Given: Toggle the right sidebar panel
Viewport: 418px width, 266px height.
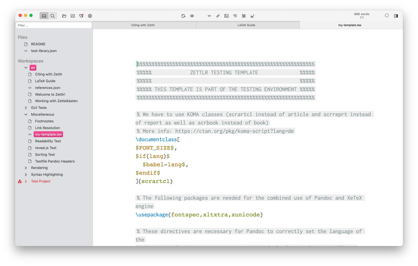Looking at the screenshot, I should (396, 16).
